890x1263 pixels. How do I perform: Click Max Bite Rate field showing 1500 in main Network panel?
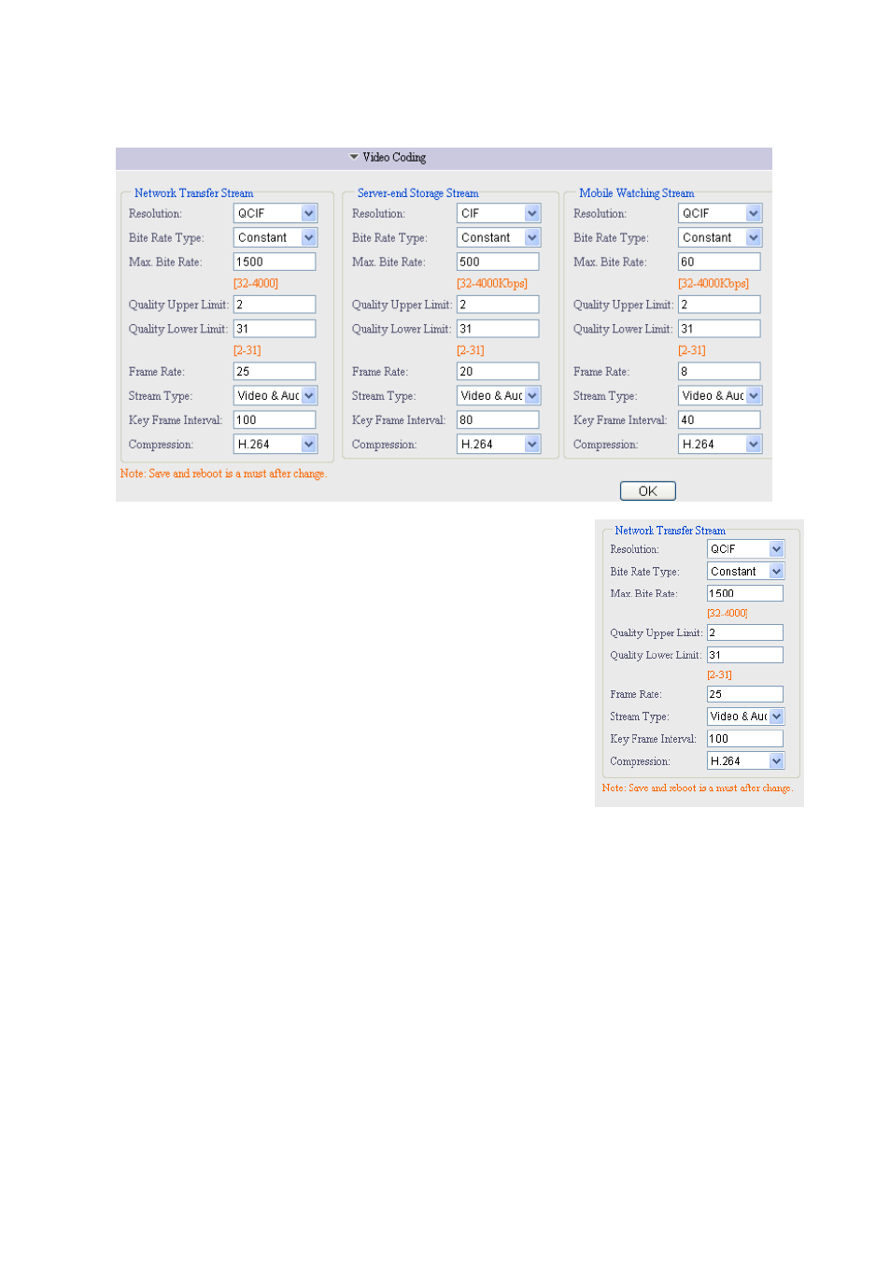click(x=275, y=263)
